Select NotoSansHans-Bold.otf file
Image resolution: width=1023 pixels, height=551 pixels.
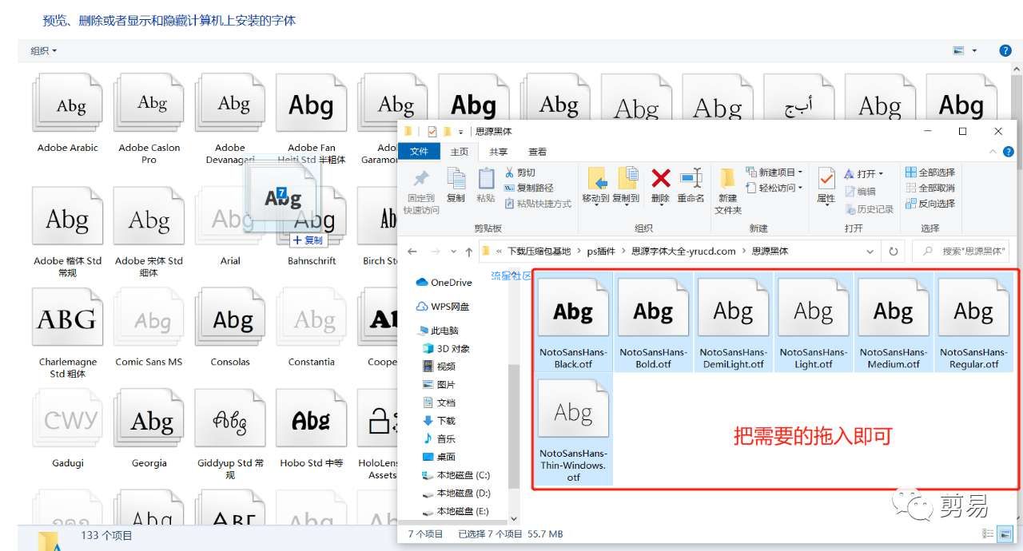click(654, 322)
